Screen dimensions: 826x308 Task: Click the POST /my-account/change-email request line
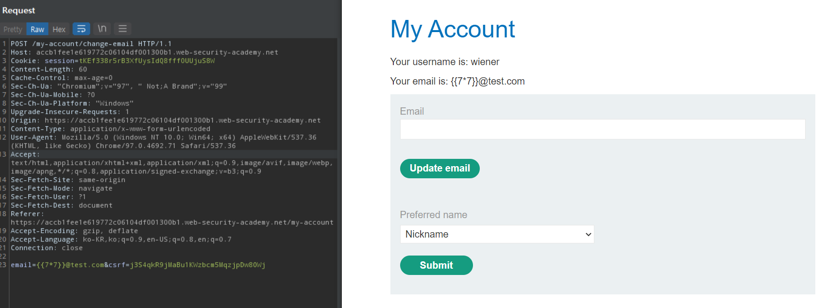pyautogui.click(x=91, y=44)
